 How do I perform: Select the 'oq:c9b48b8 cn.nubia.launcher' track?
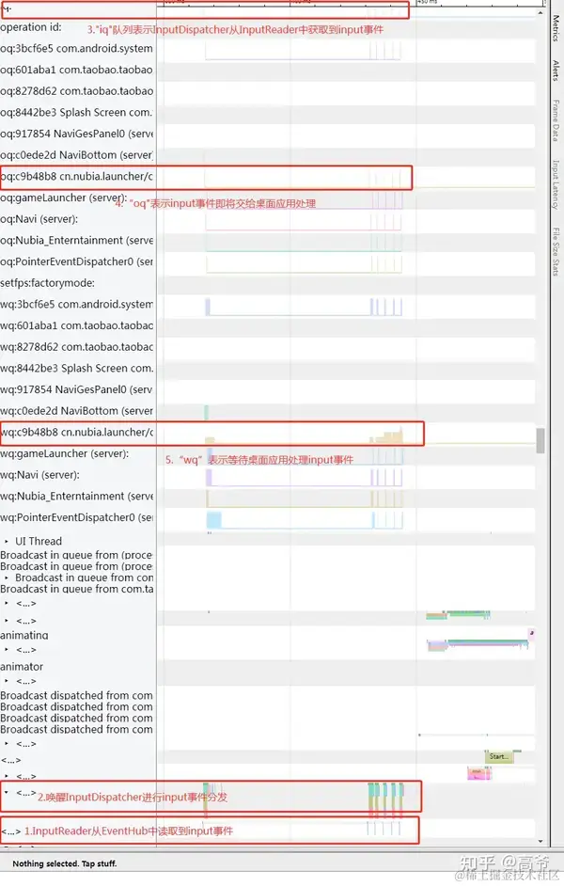[x=77, y=176]
